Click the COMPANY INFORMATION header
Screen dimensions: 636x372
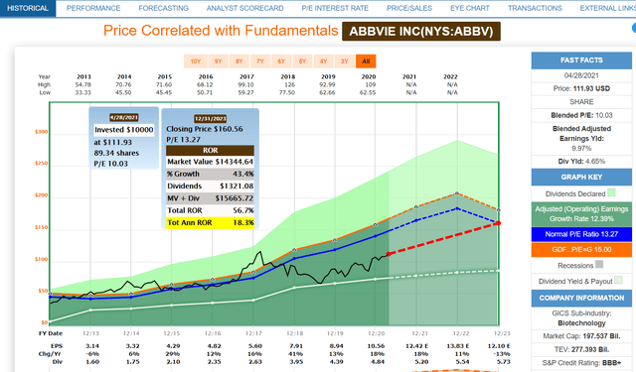pyautogui.click(x=581, y=298)
